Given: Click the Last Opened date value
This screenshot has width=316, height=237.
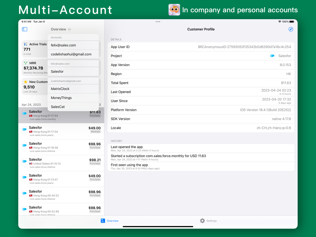Looking at the screenshot, I should coord(276,90).
